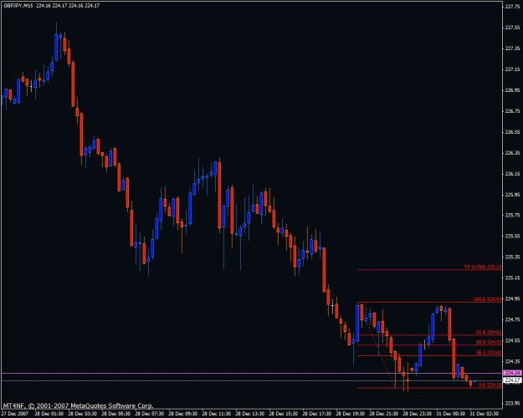Click 225.75 on the price scale
This screenshot has height=418, width=523.
(513, 216)
